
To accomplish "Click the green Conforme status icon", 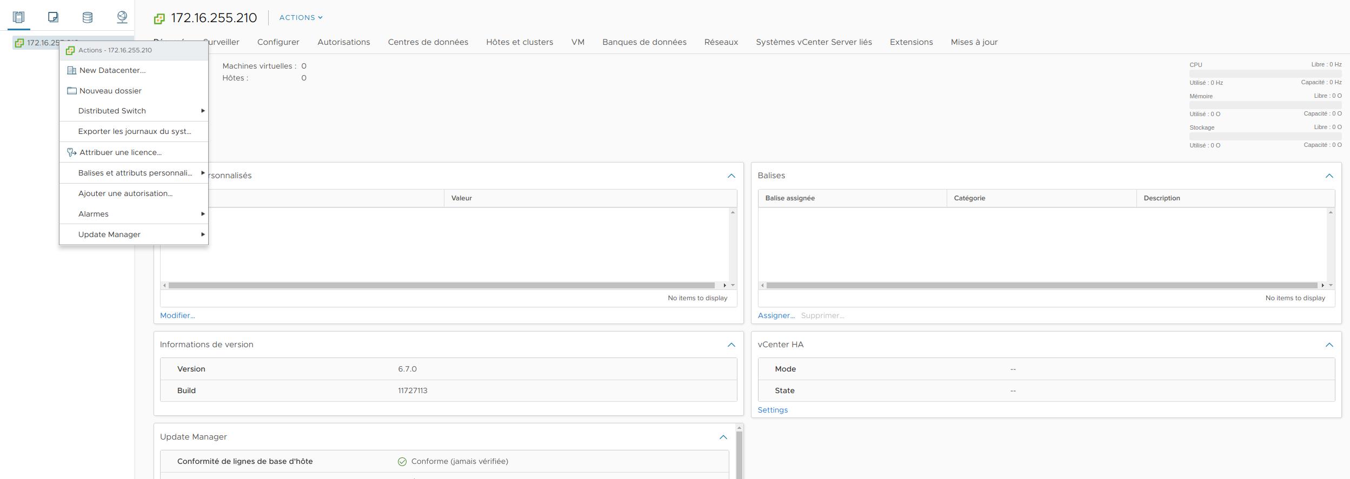I will coord(402,462).
